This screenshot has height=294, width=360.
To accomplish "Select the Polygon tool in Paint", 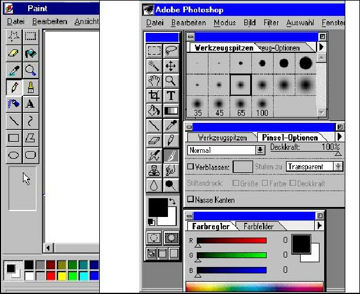I will (31, 138).
